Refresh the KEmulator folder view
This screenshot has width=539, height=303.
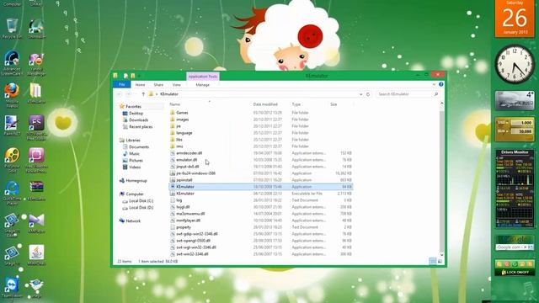pos(368,94)
